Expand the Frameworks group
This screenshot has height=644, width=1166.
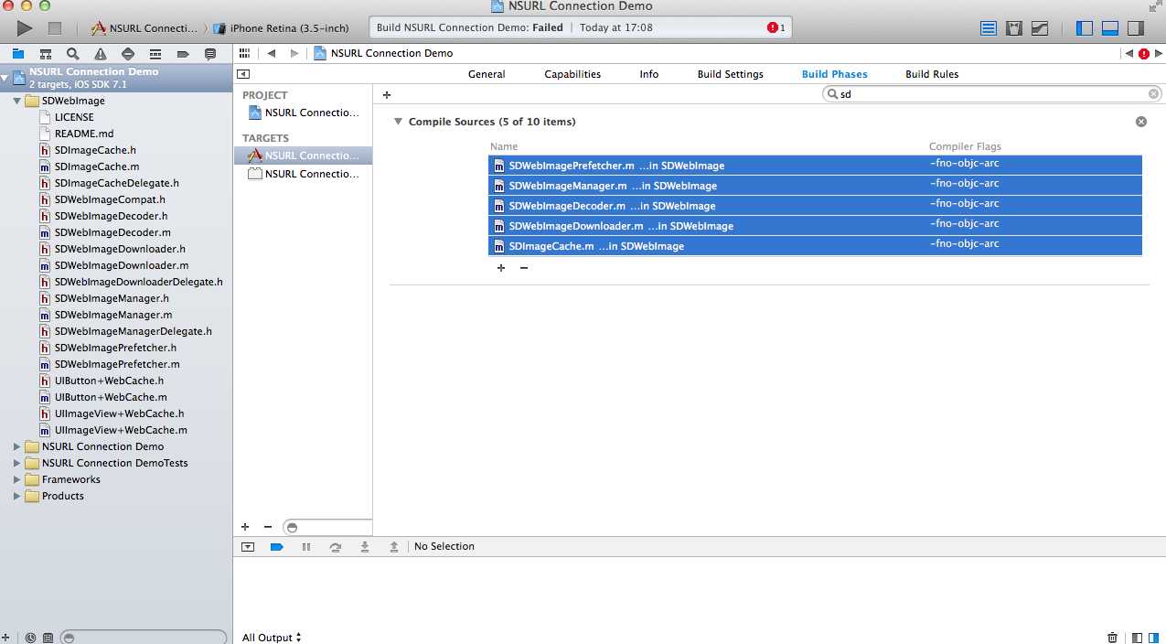(x=17, y=479)
